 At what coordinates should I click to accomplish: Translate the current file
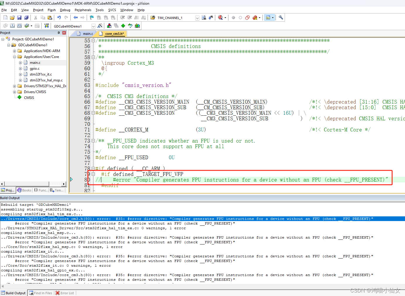tap(5, 26)
